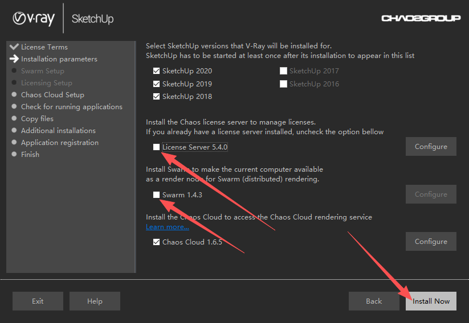Uncheck SketchUp 2019 version
This screenshot has height=323, width=469.
point(157,84)
